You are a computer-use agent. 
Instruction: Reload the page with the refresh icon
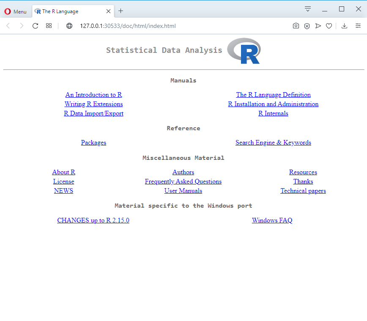coord(36,26)
